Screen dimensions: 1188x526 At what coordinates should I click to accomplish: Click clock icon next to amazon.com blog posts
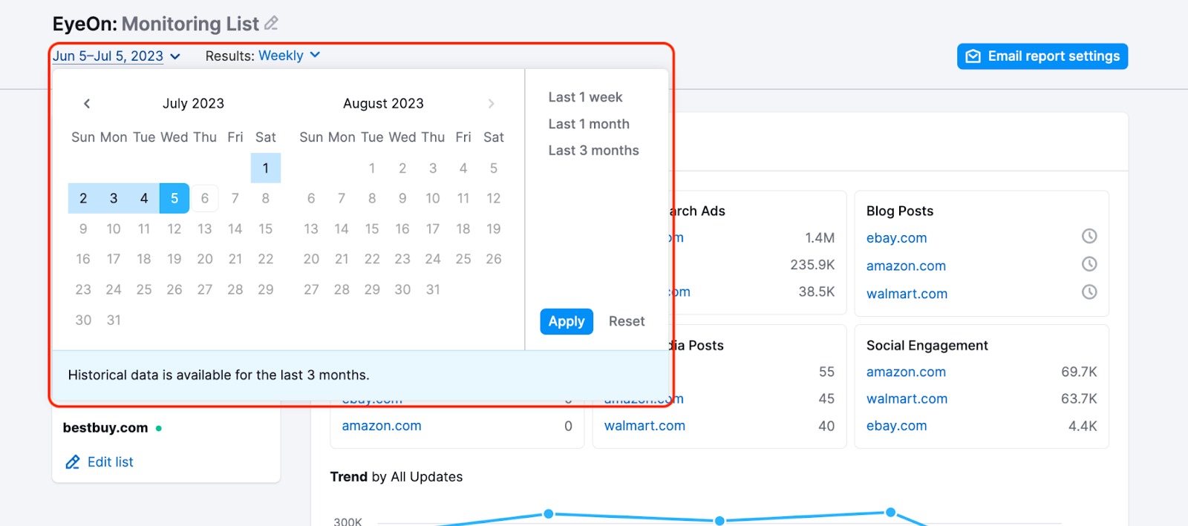coord(1089,264)
